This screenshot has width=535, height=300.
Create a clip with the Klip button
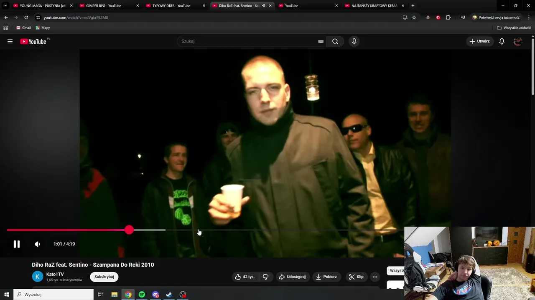click(x=356, y=277)
